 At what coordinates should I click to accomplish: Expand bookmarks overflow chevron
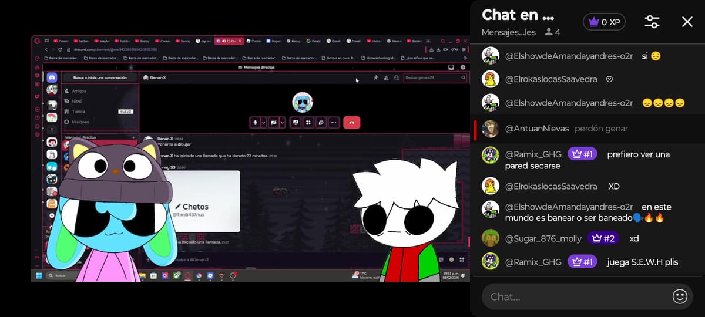click(x=465, y=58)
